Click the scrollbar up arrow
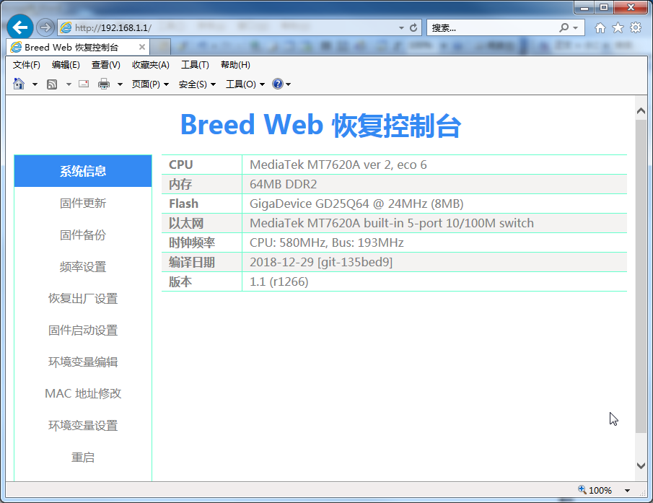This screenshot has height=503, width=653. (x=641, y=110)
